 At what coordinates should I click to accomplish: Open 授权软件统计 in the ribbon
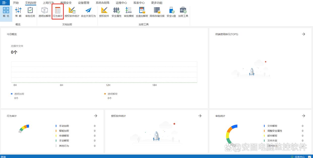[72, 12]
